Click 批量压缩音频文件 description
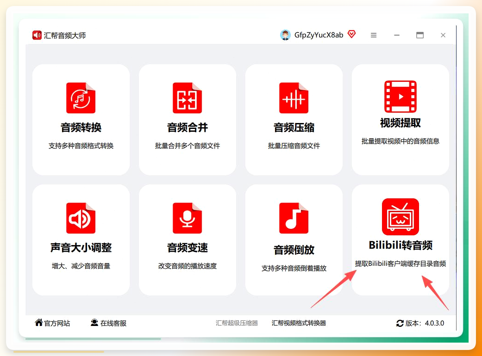The width and height of the screenshot is (482, 356). (x=294, y=146)
